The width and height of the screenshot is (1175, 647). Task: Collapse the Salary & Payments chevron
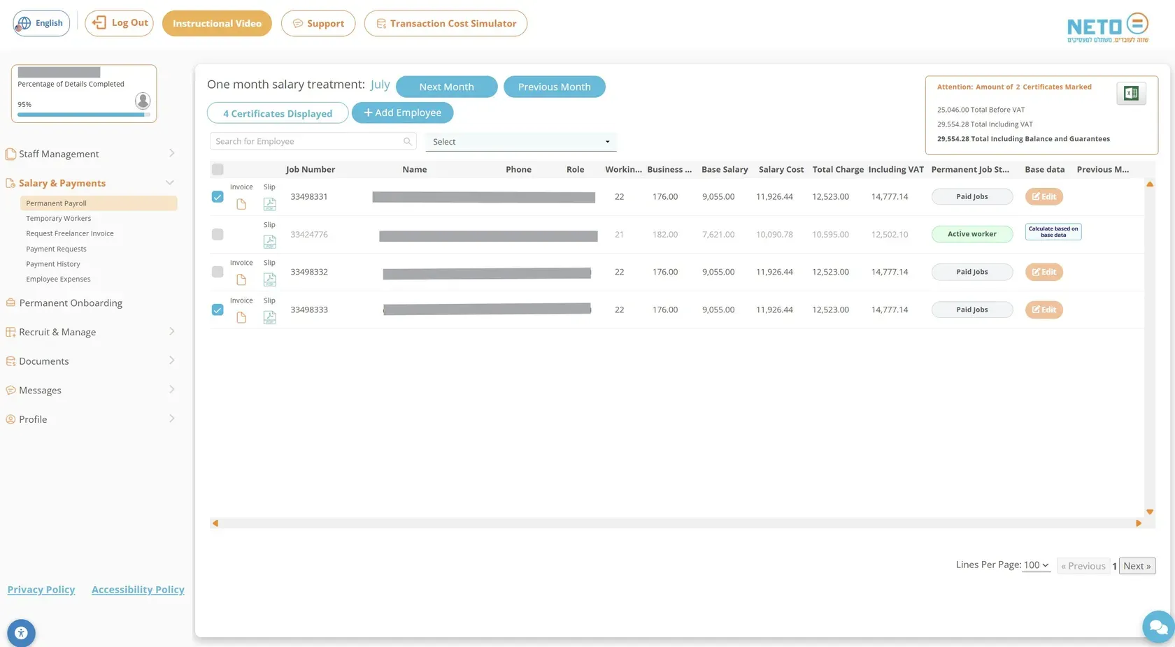click(x=169, y=182)
